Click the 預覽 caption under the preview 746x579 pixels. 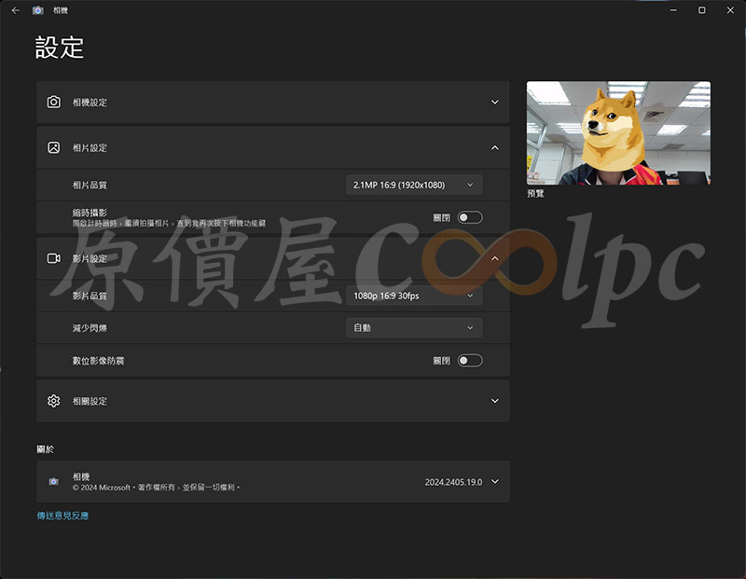pyautogui.click(x=535, y=194)
